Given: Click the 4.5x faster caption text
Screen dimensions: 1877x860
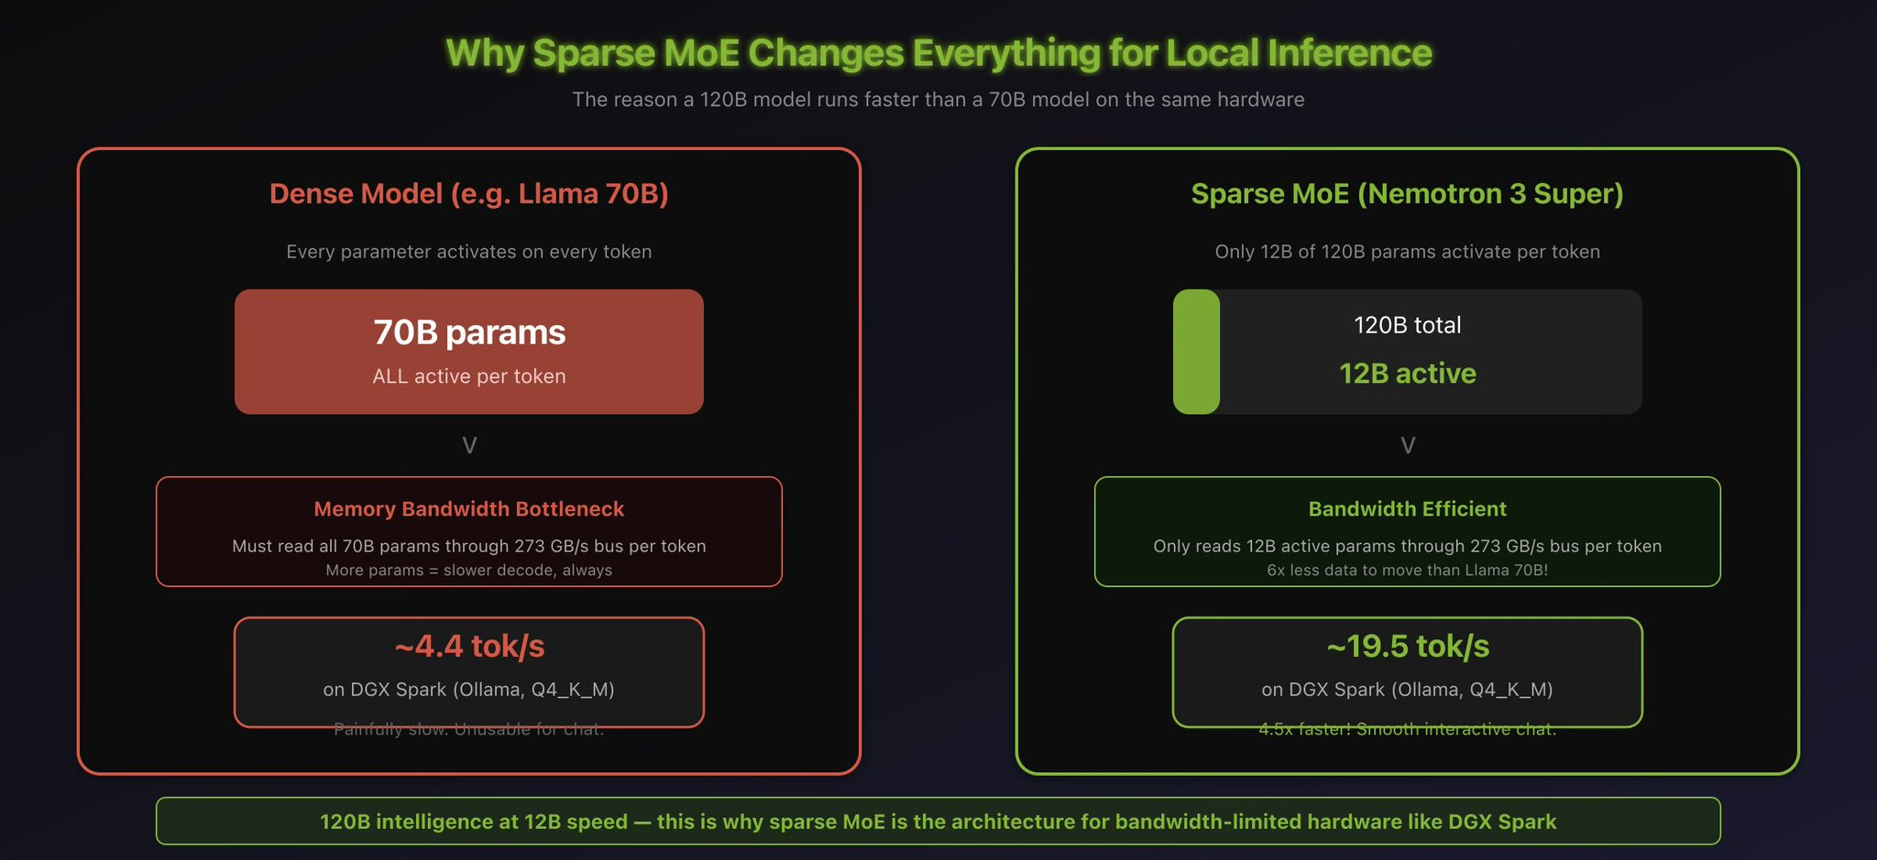Looking at the screenshot, I should point(1408,730).
